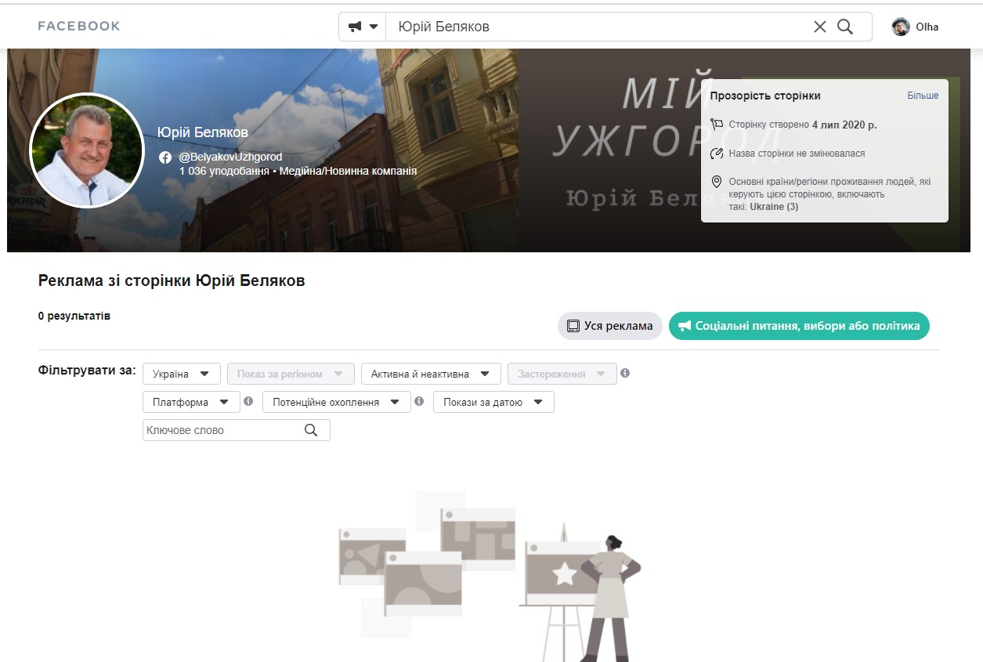This screenshot has width=983, height=662.
Task: Click the Facebook icon next to @BelyakovUzhgorod
Action: 165,157
